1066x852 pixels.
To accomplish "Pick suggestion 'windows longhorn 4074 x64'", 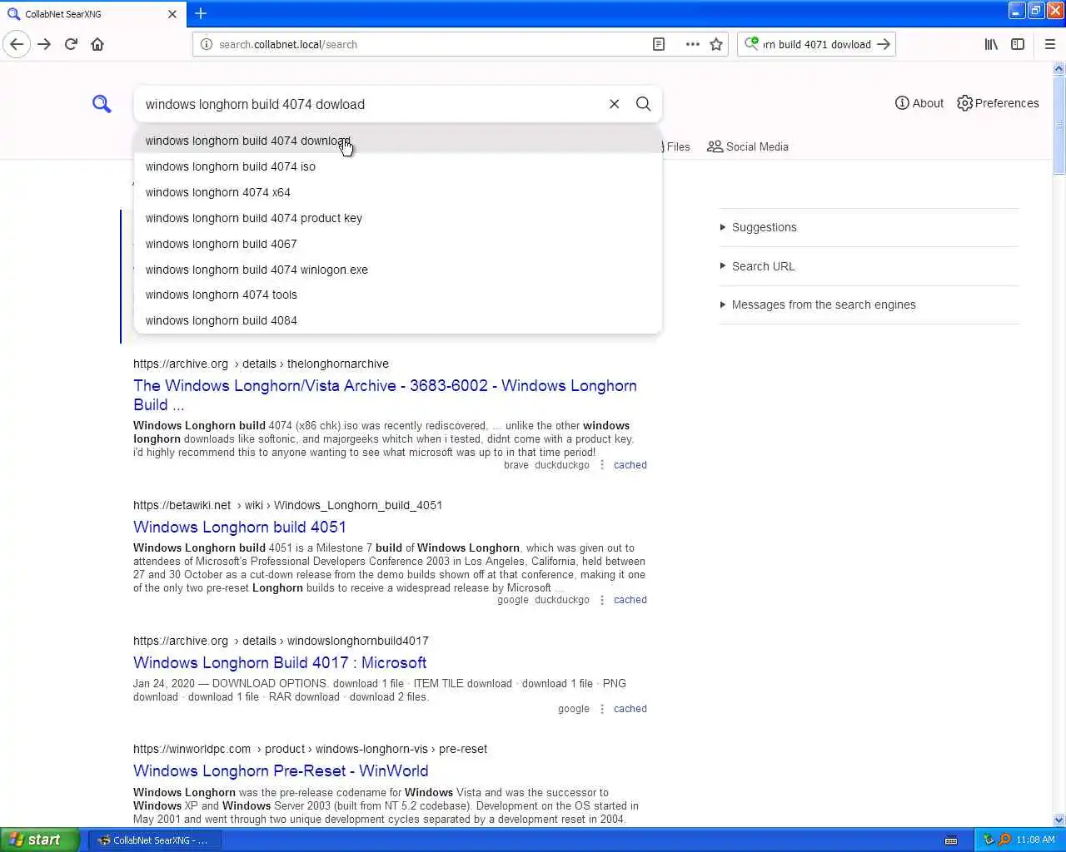I will [398, 192].
